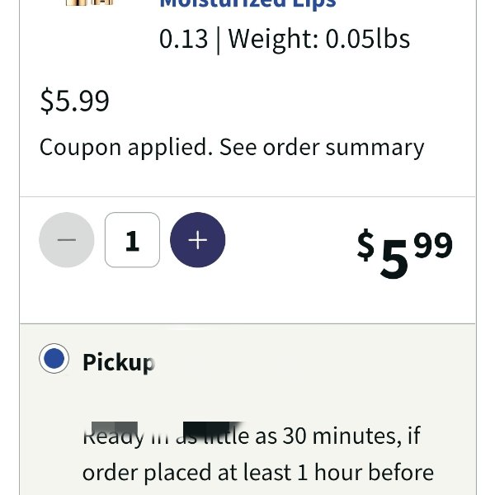This screenshot has height=495, width=495.
Task: Click the order placed 1 hour before line
Action: 258,473
